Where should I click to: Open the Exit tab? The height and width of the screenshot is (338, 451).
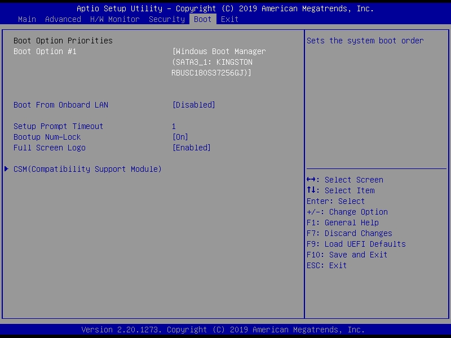[229, 19]
